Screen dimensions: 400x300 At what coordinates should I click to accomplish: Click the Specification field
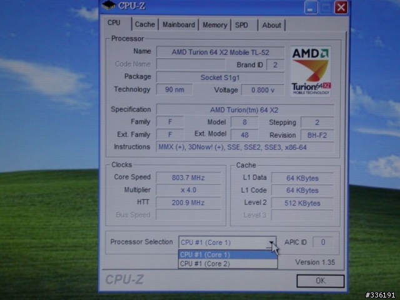point(245,110)
